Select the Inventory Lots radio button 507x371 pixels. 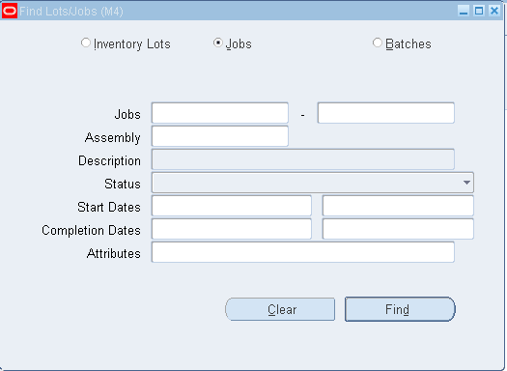(x=86, y=43)
